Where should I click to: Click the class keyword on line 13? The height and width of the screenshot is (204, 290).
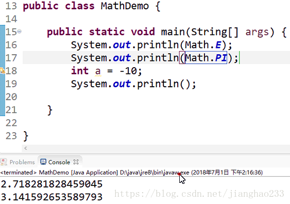(x=80, y=6)
